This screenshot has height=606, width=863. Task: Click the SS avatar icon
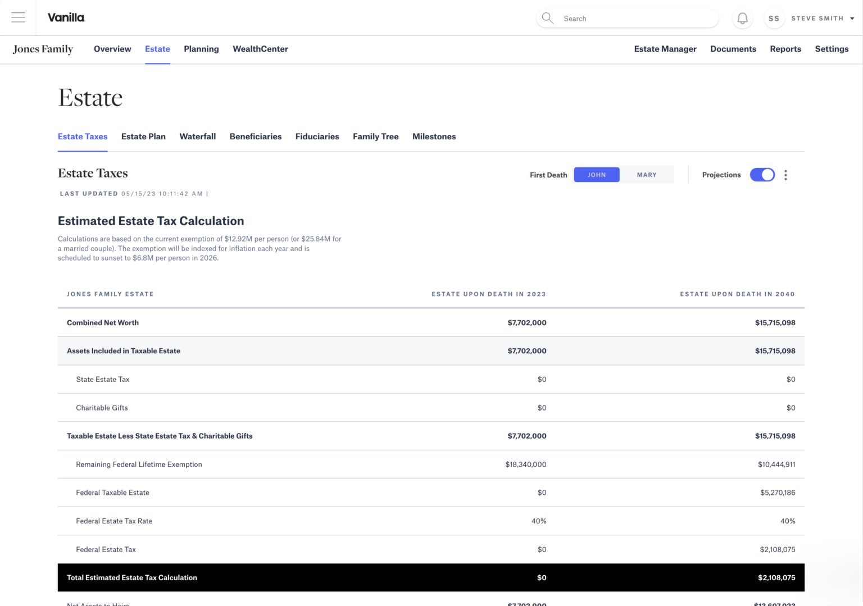(x=774, y=18)
